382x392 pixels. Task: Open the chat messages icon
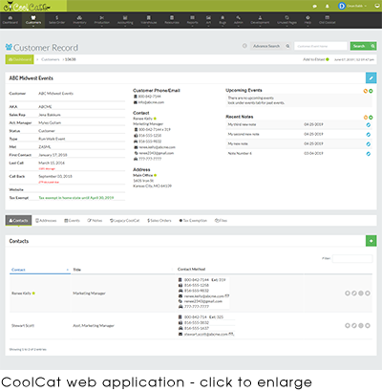[x=315, y=6]
